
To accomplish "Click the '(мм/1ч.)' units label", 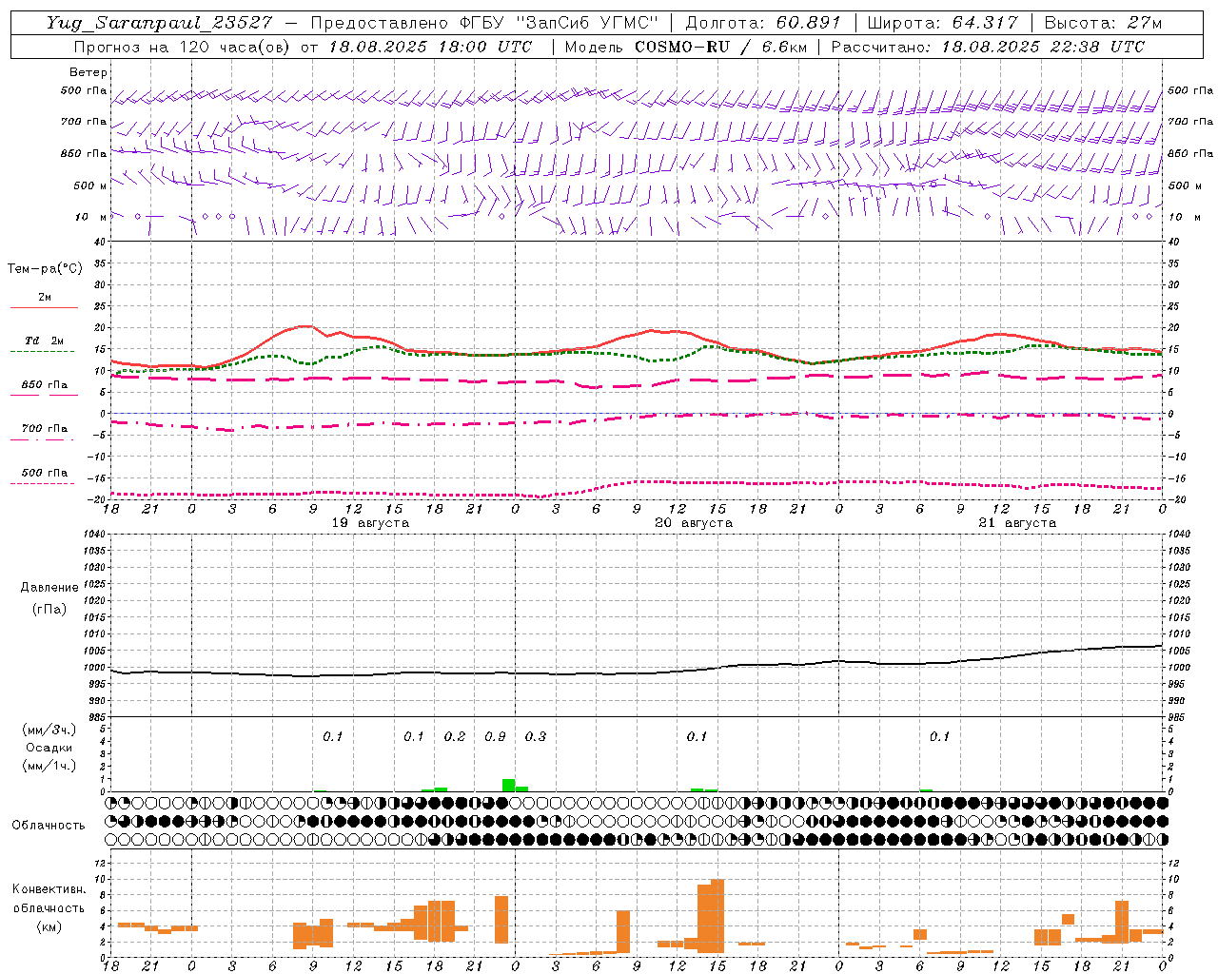I will 49,766.
